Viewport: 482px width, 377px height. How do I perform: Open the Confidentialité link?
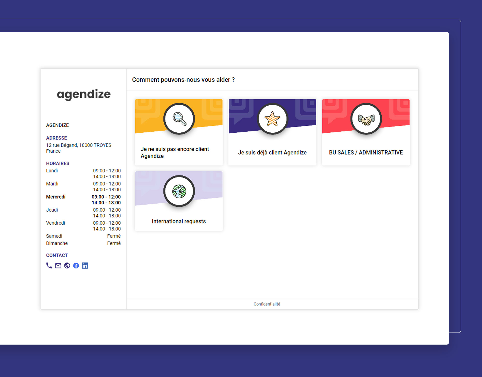click(x=267, y=304)
